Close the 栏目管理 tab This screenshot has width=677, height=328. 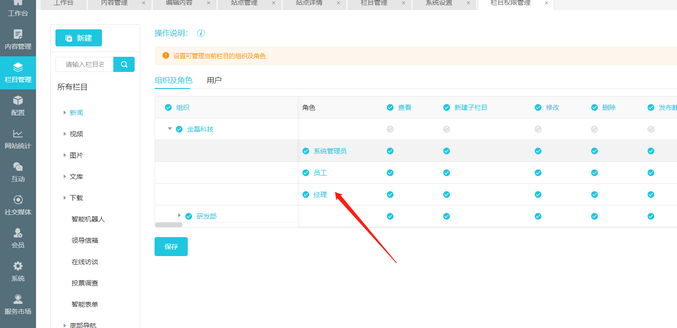point(403,3)
